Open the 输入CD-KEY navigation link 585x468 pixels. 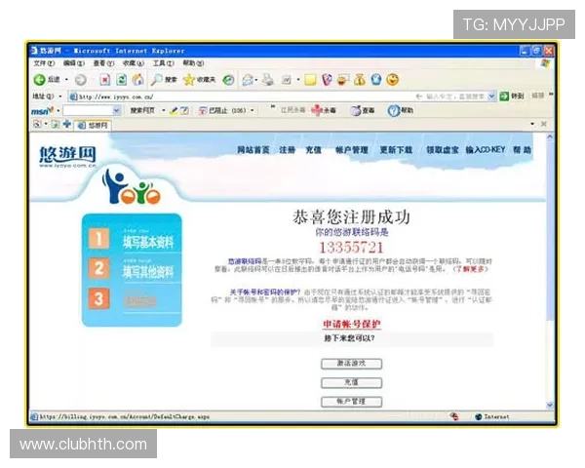coord(485,150)
